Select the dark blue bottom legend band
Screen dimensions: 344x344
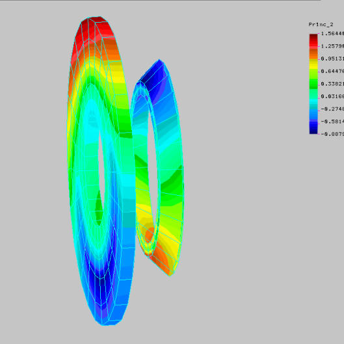(x=313, y=131)
